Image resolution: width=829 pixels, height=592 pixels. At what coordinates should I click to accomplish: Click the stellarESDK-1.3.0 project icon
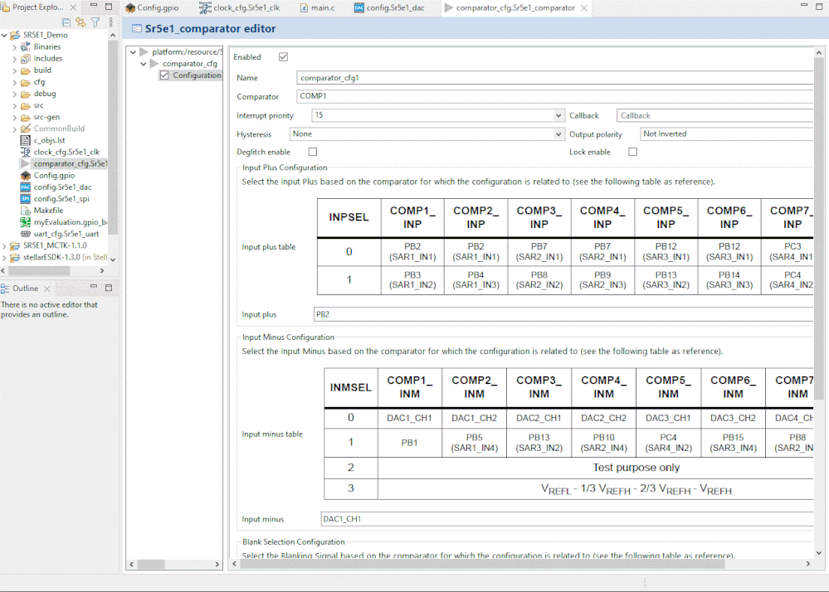coord(15,257)
